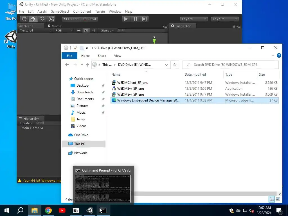Refresh the DVD Drive folder
The height and width of the screenshot is (216, 288).
coord(175,65)
